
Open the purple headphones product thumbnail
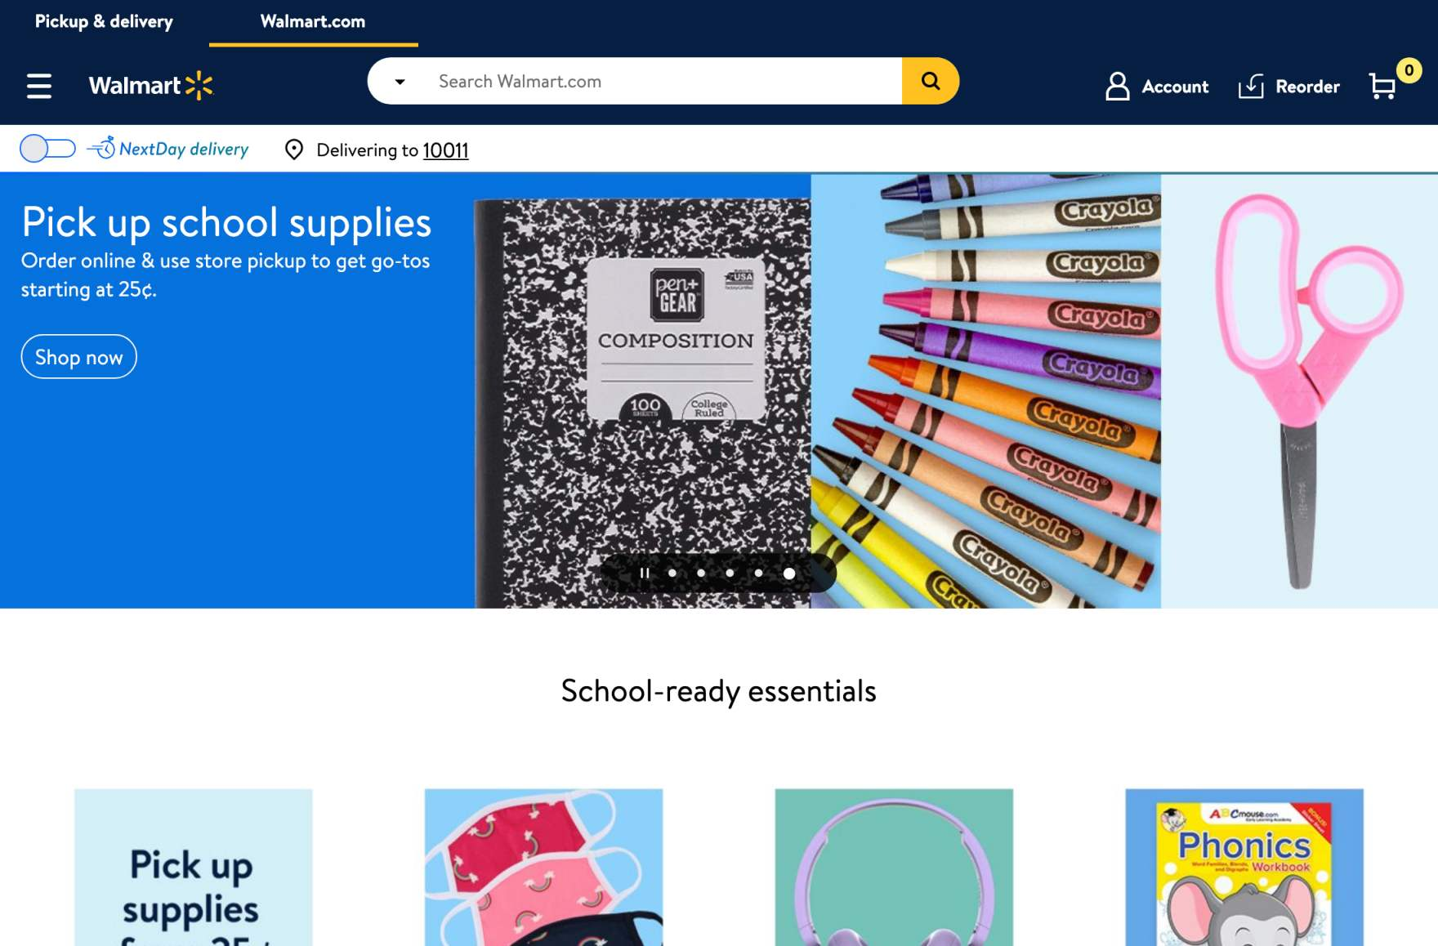[x=894, y=868]
